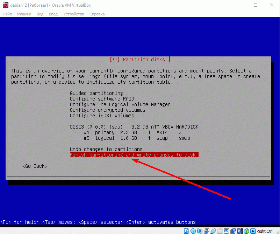Click the shared folders status icon
280x234 pixels.
[x=220, y=231]
